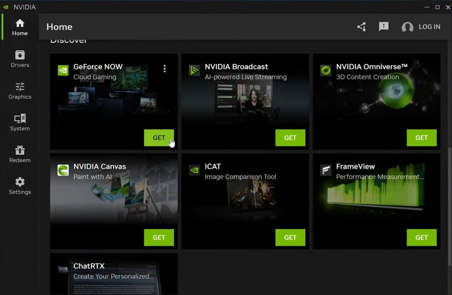The image size is (452, 295).
Task: Go to Graphics settings in sidebar
Action: point(20,91)
